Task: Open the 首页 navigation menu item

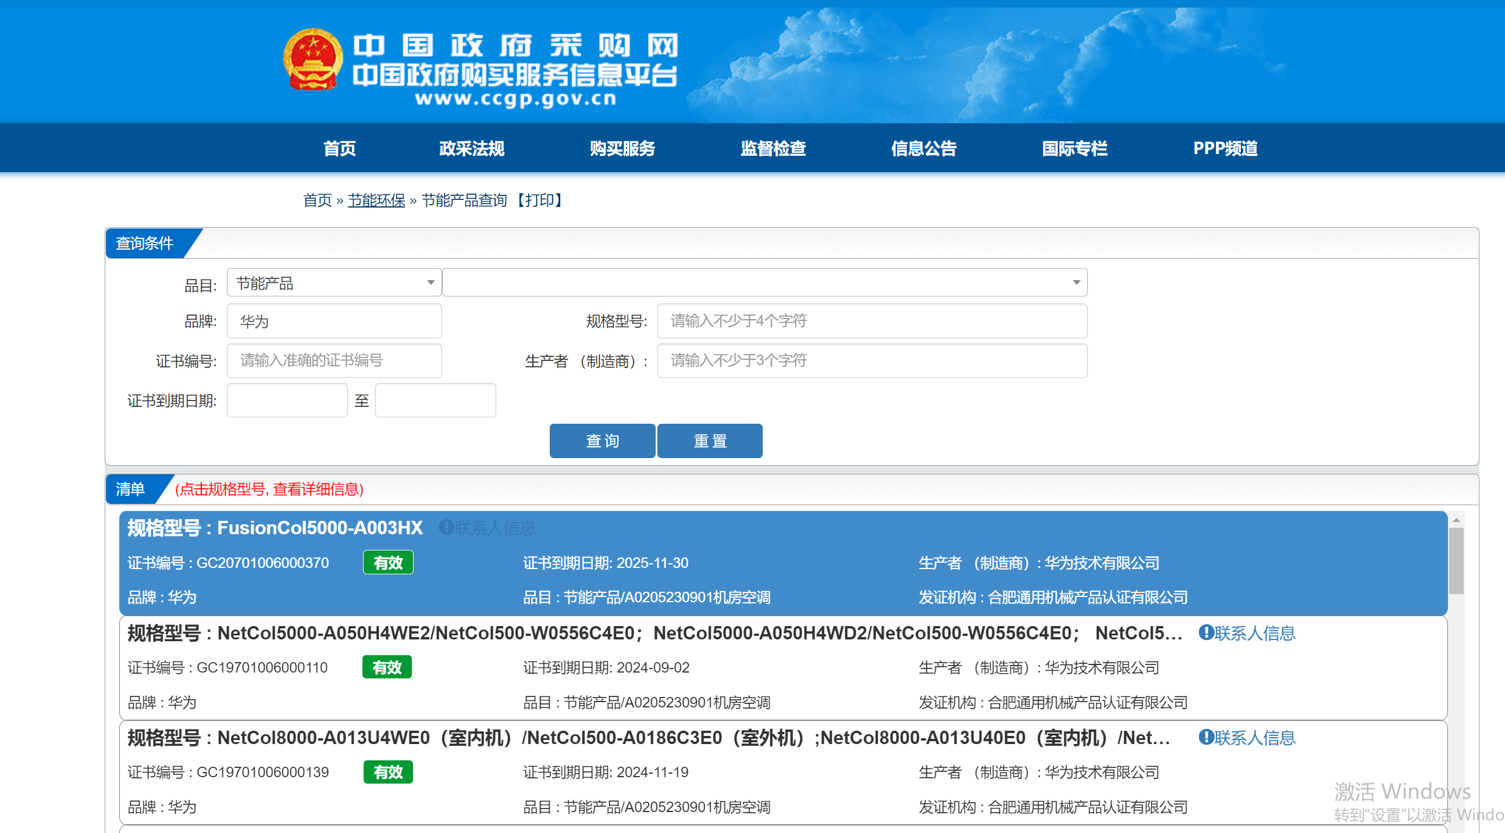Action: pyautogui.click(x=339, y=148)
